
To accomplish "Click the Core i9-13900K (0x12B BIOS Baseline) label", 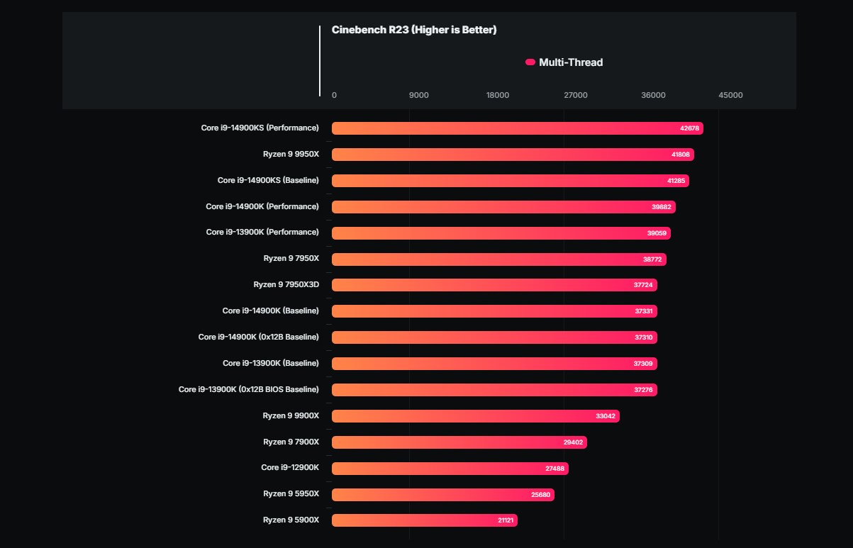I will click(249, 390).
